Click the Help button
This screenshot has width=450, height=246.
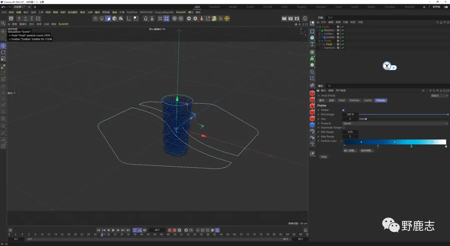(323, 157)
